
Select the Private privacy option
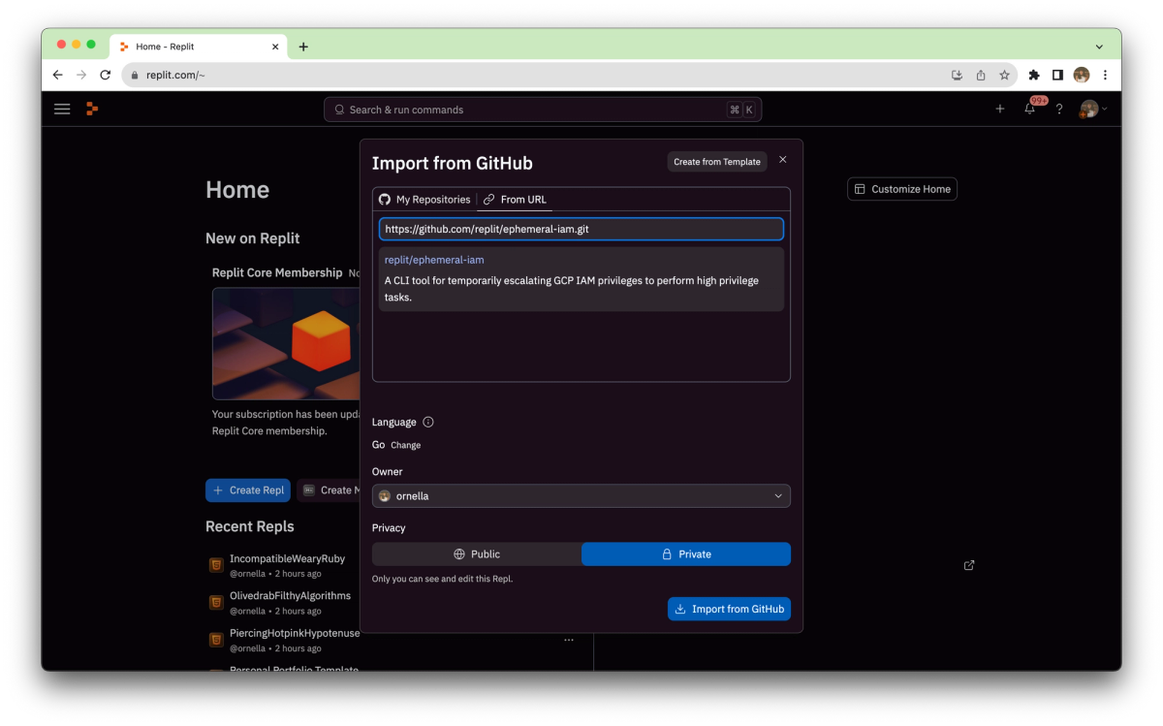pyautogui.click(x=685, y=553)
